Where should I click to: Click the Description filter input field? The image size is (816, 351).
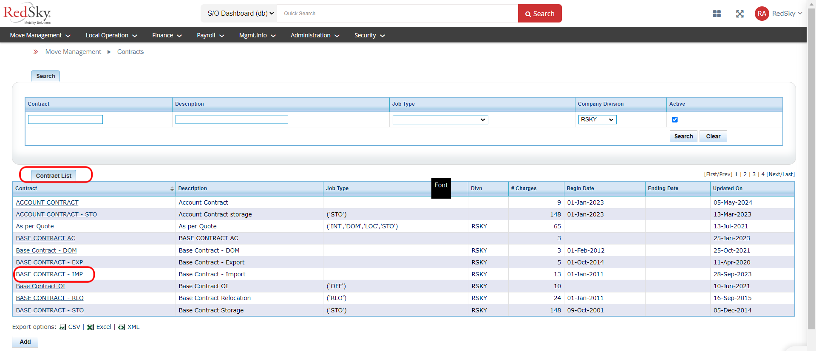tap(232, 120)
